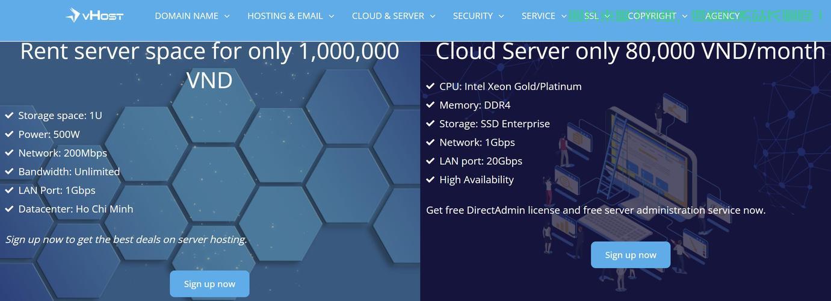Image resolution: width=831 pixels, height=301 pixels.
Task: Expand the chevron beside CLOUD & SERVER
Action: point(433,16)
